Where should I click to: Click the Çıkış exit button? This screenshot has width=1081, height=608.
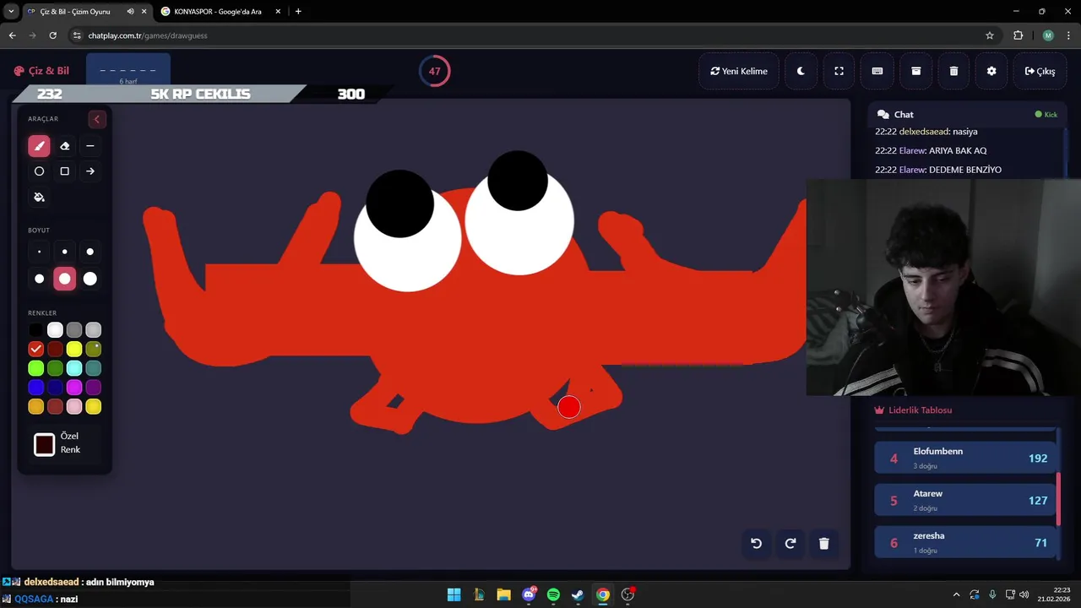(1040, 71)
